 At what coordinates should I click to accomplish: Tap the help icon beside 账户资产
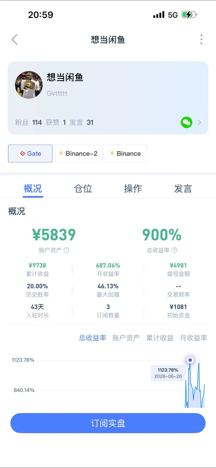[67, 250]
